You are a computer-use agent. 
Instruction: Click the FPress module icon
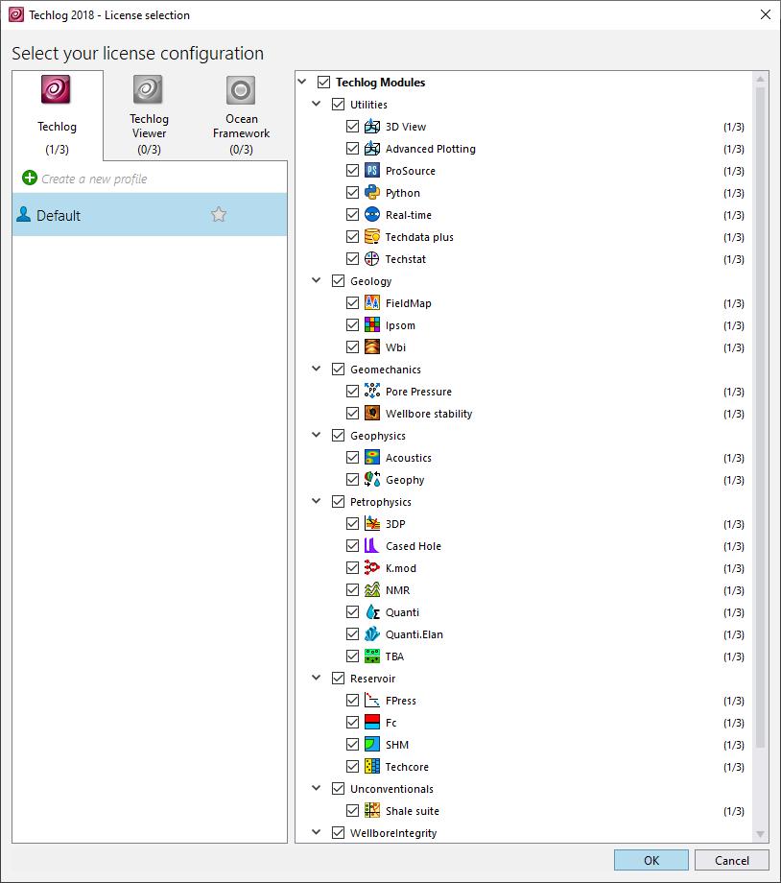tap(371, 700)
